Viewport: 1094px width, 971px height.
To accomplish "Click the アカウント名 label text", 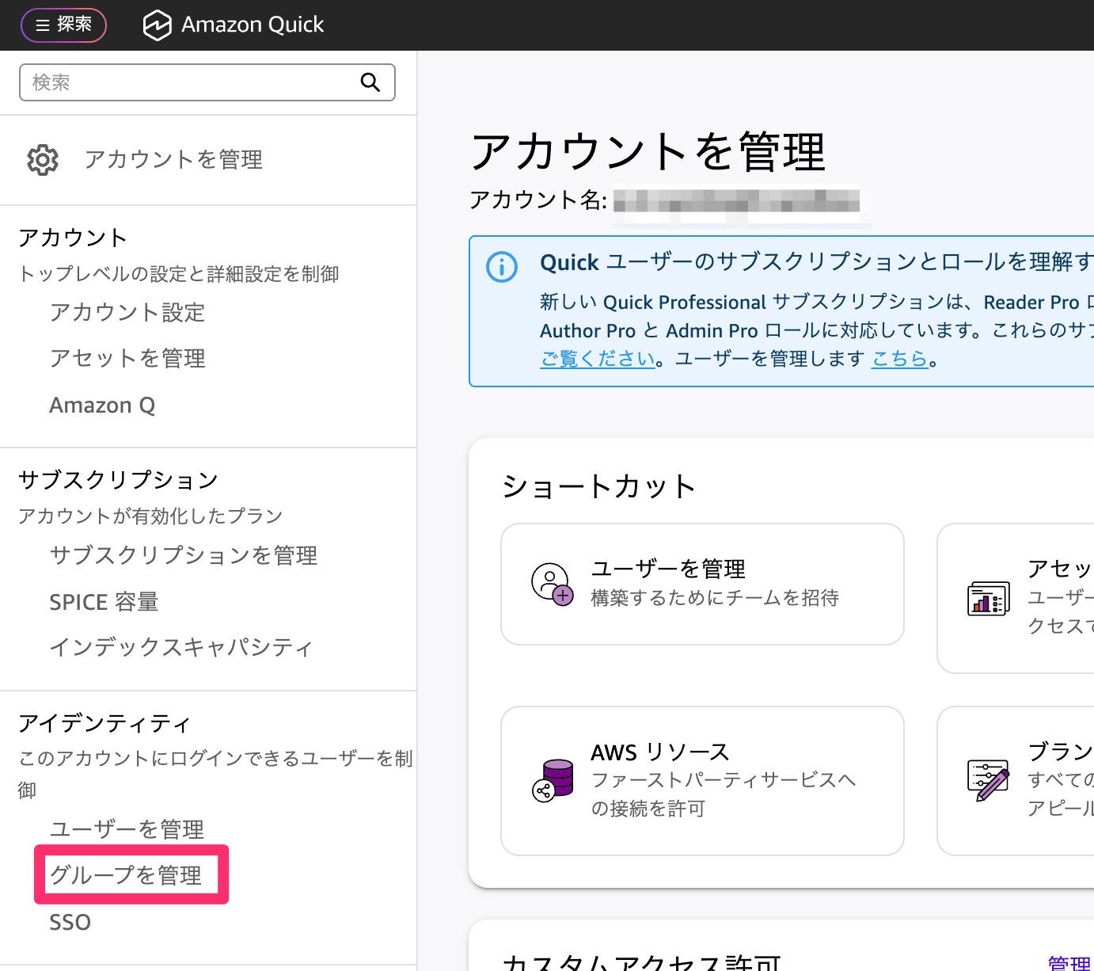I will [x=538, y=200].
